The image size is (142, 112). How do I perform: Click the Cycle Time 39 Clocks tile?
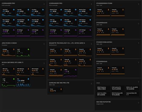(103, 94)
